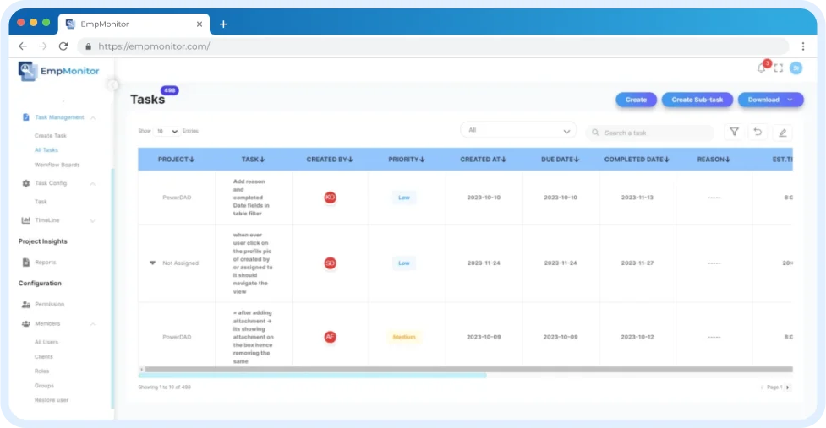Click the filter funnel icon
826x428 pixels.
(734, 132)
